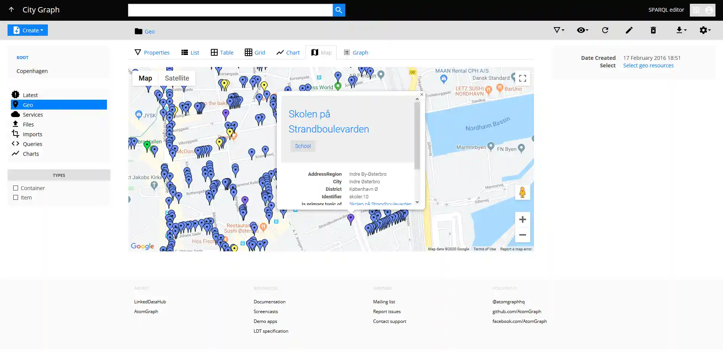Open the eye visibility options icon
723x353 pixels.
click(x=582, y=30)
